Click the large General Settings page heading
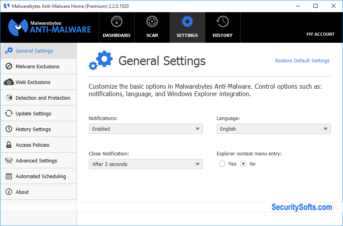343x226 pixels. pos(162,61)
